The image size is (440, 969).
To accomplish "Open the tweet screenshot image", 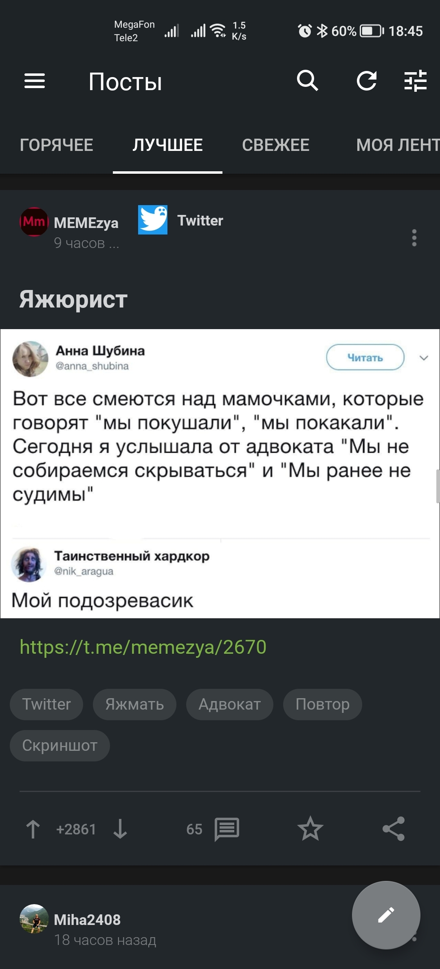I will coord(220,473).
